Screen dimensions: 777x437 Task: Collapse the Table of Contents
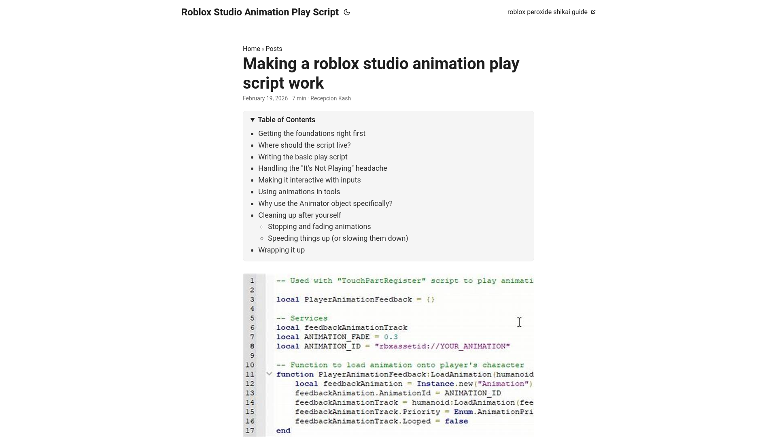283,120
